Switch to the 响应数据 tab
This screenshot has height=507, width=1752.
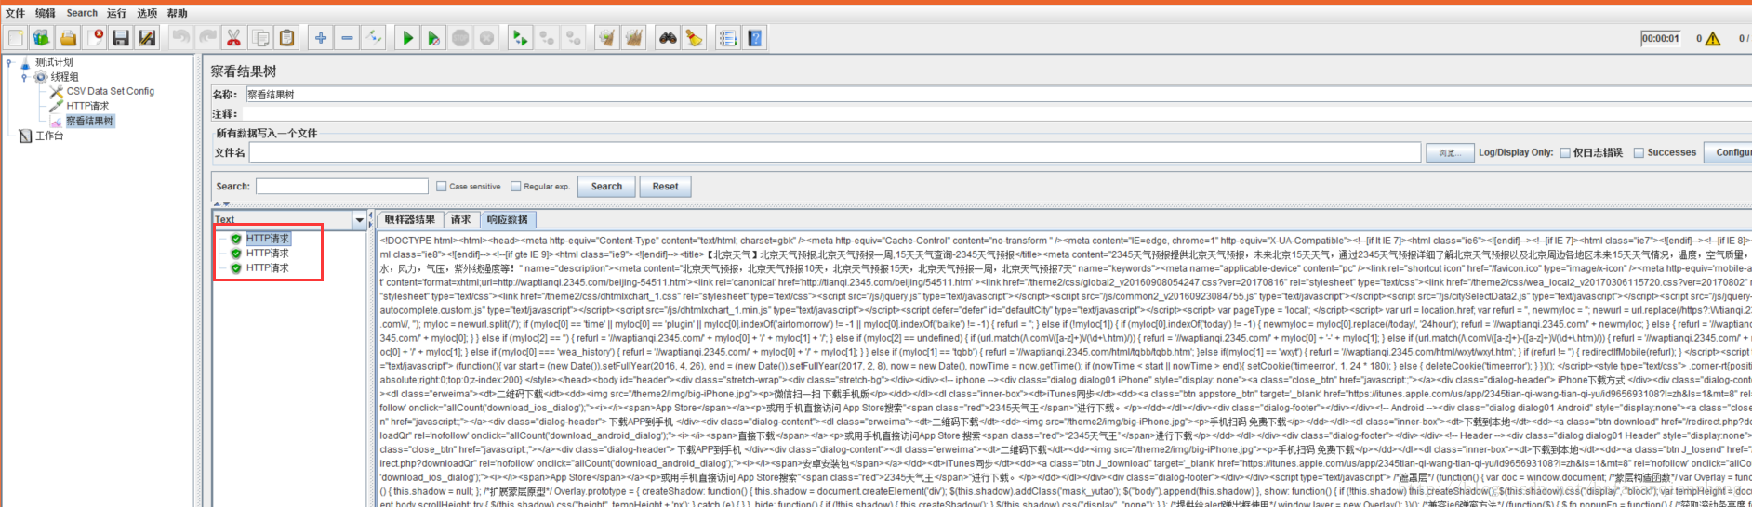(x=508, y=220)
